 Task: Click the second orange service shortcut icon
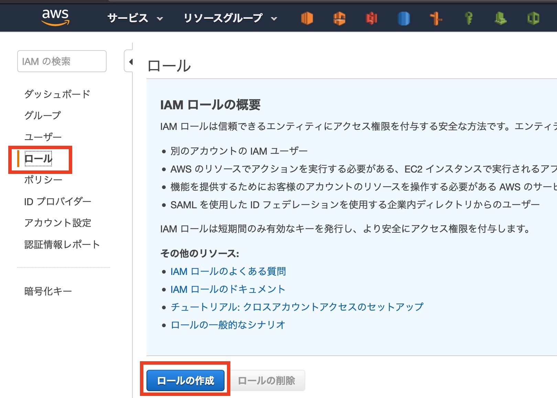point(339,18)
